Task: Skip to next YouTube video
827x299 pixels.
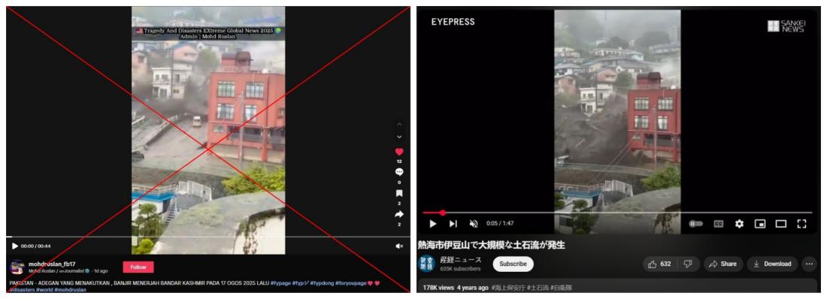Action: 453,224
